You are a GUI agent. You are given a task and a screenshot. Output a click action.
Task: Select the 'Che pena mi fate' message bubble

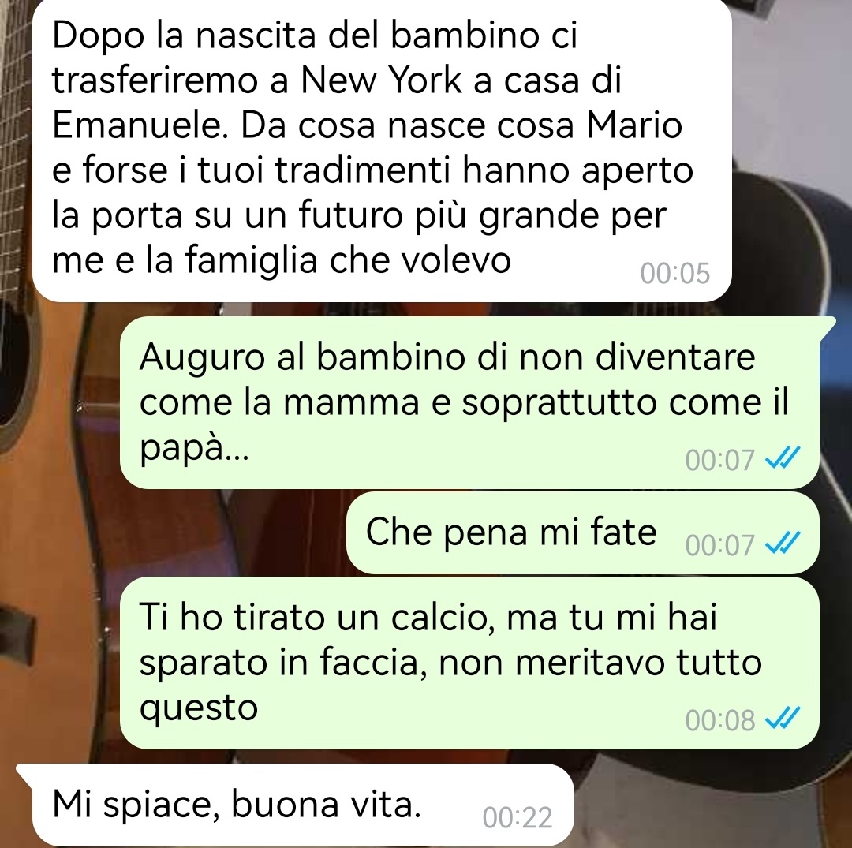tap(582, 533)
